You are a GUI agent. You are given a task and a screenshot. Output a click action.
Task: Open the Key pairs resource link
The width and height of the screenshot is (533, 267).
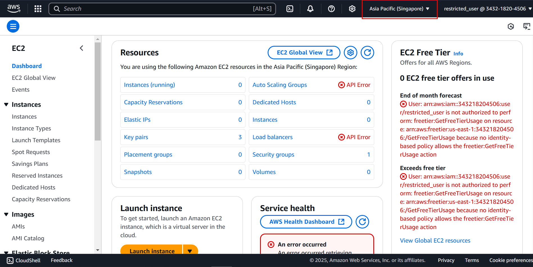(136, 137)
